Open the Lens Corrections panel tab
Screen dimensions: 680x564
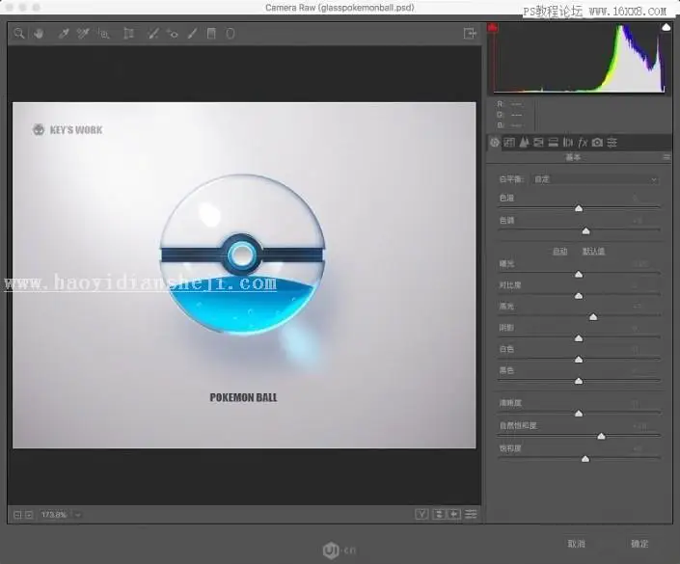pos(568,142)
